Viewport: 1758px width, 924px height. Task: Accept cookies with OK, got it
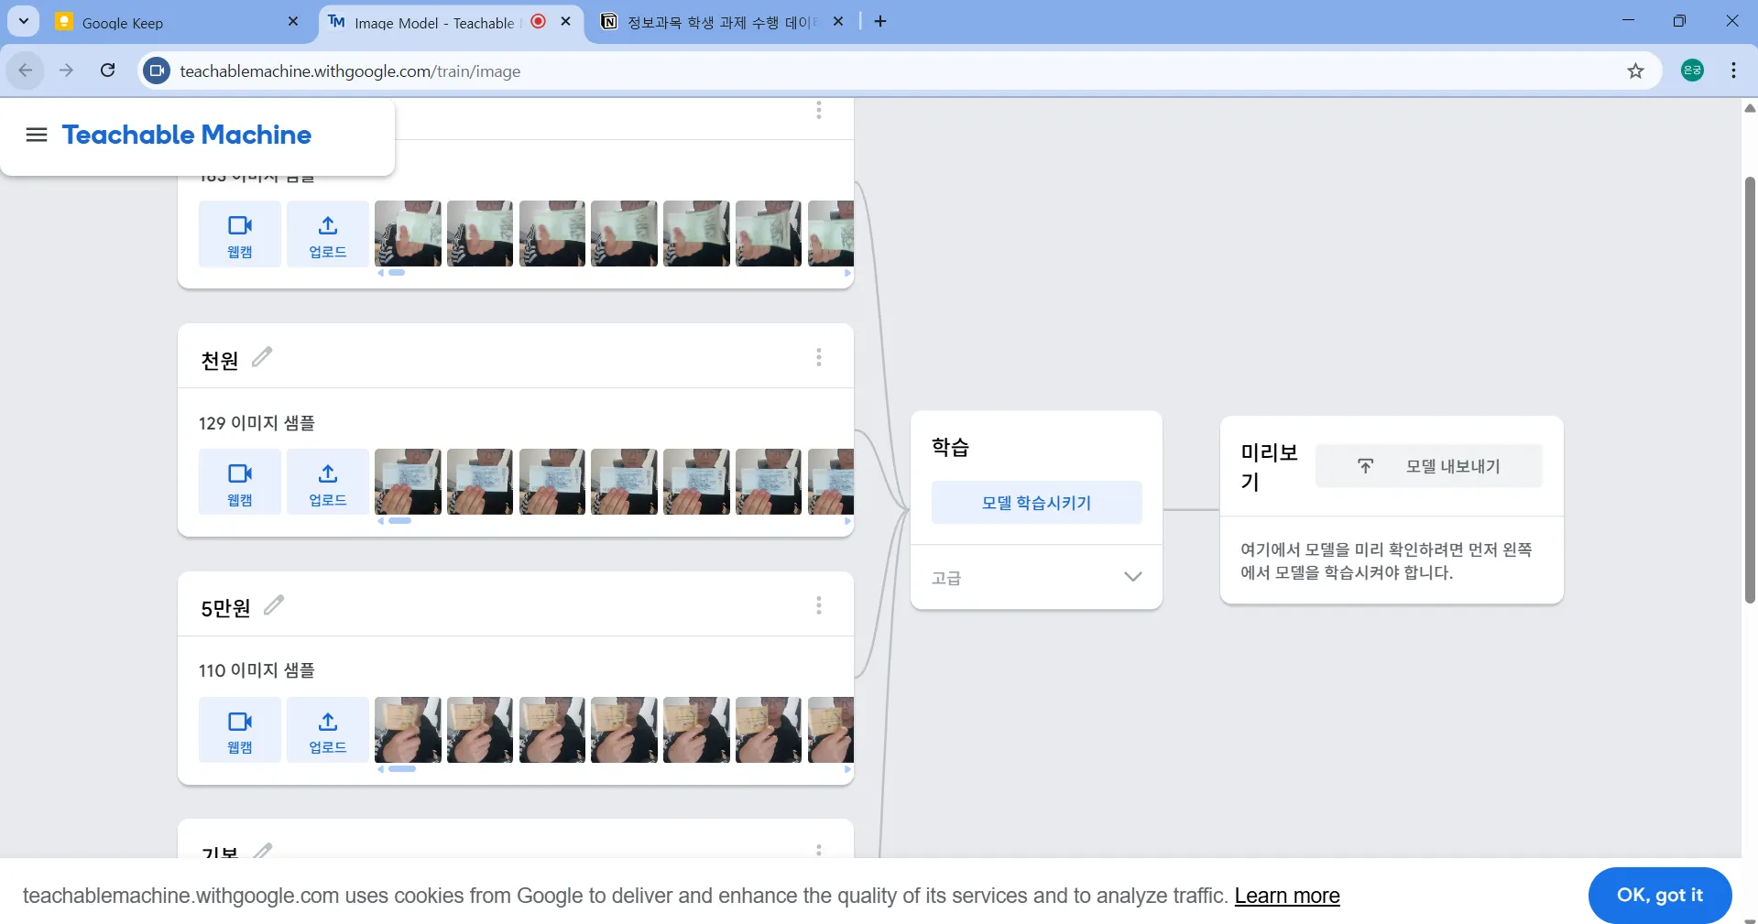point(1660,896)
